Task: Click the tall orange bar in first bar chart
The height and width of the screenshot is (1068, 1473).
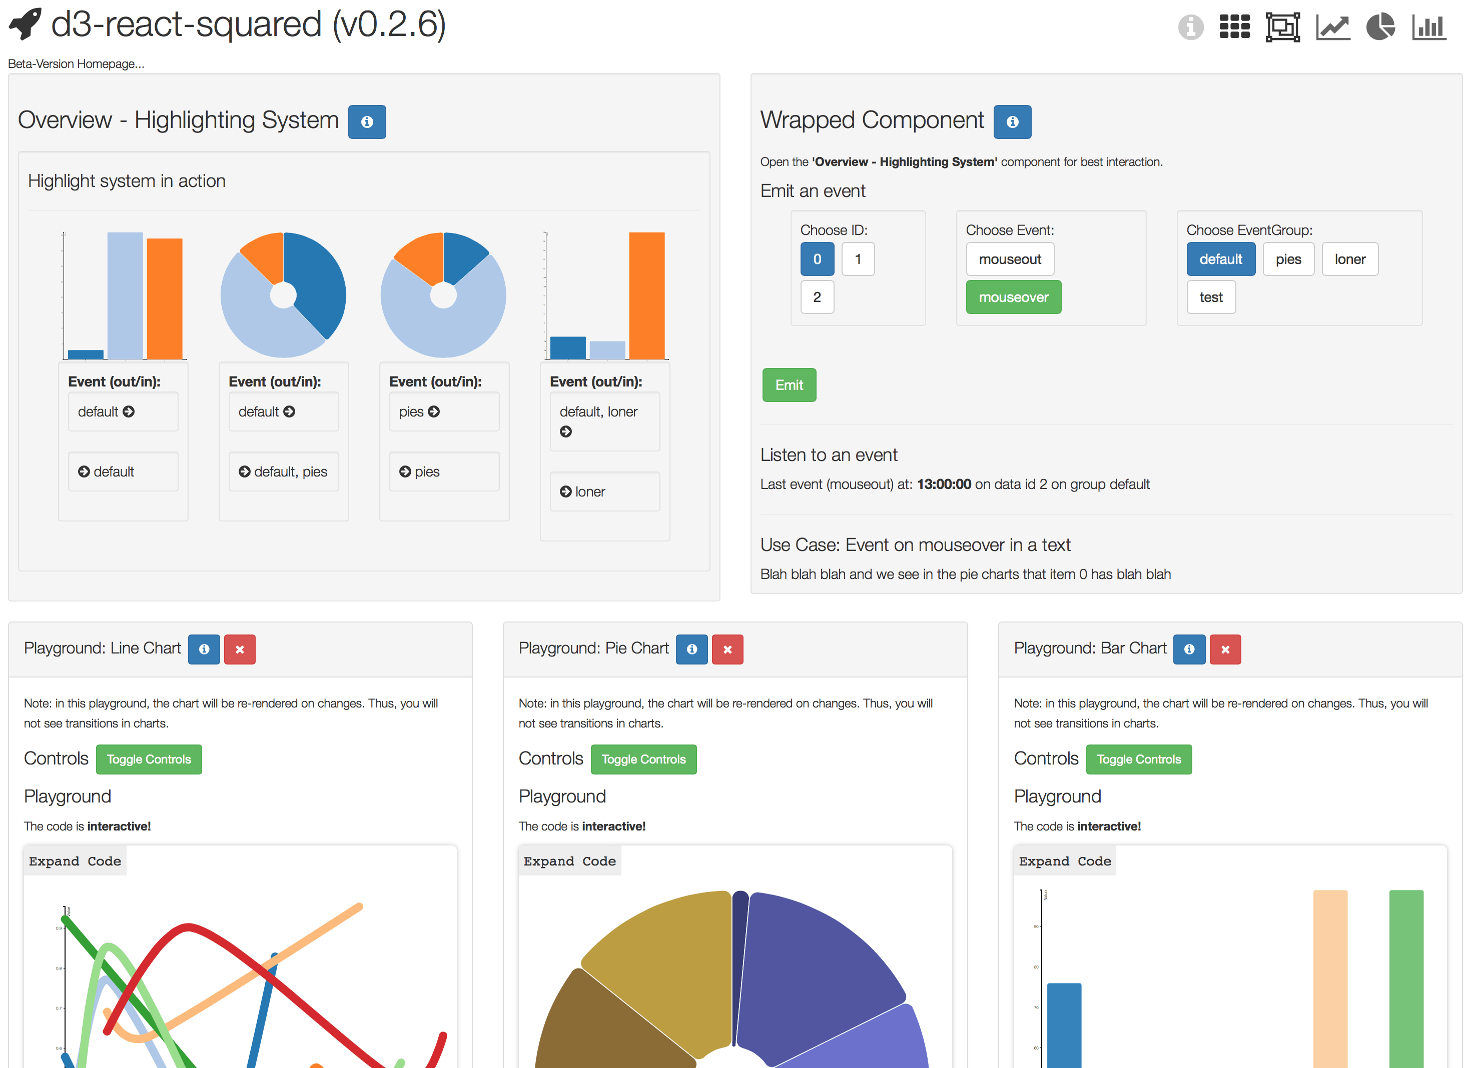Action: coord(164,298)
